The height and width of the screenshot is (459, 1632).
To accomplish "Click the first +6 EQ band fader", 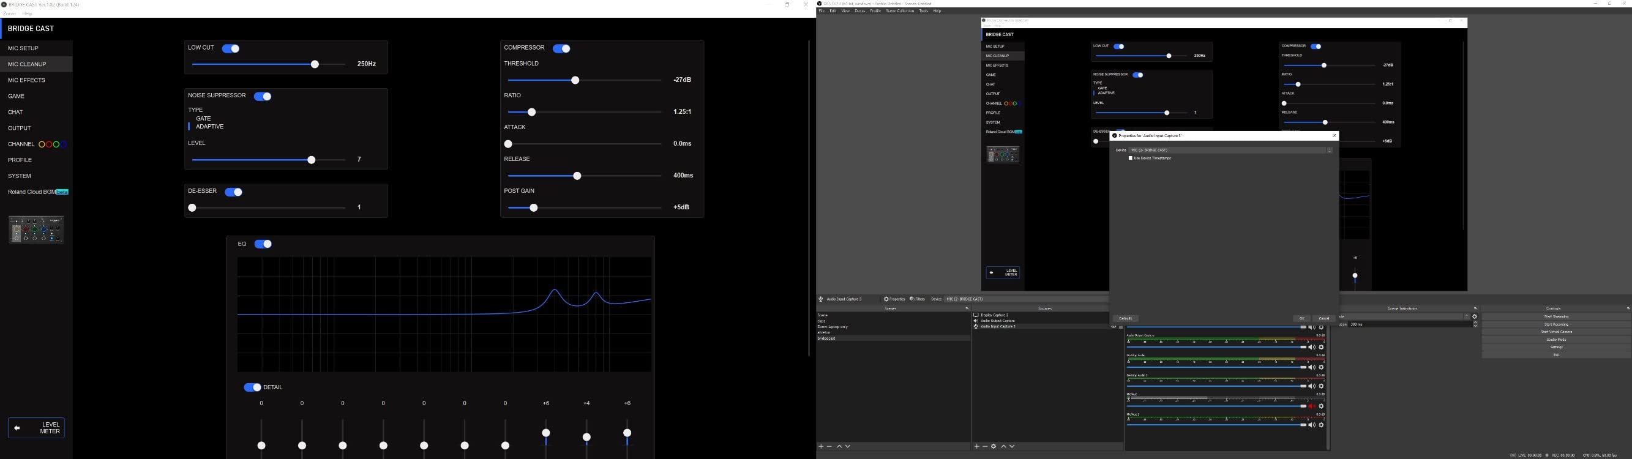I will pyautogui.click(x=546, y=433).
